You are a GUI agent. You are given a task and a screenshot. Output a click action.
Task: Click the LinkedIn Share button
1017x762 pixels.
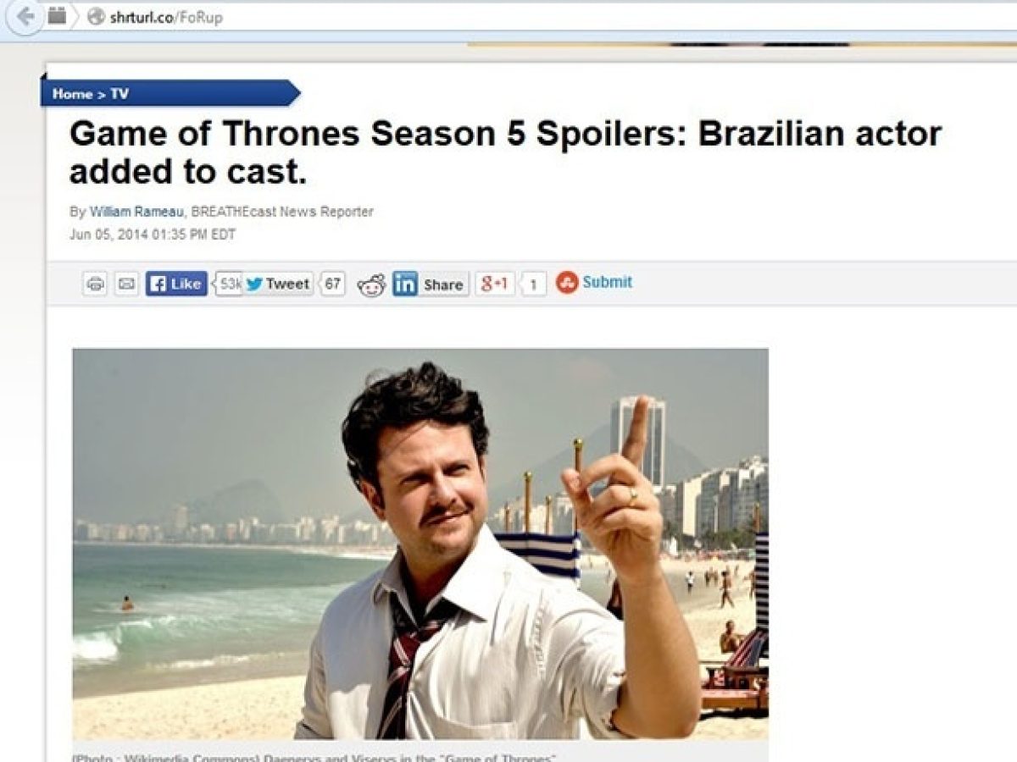431,284
